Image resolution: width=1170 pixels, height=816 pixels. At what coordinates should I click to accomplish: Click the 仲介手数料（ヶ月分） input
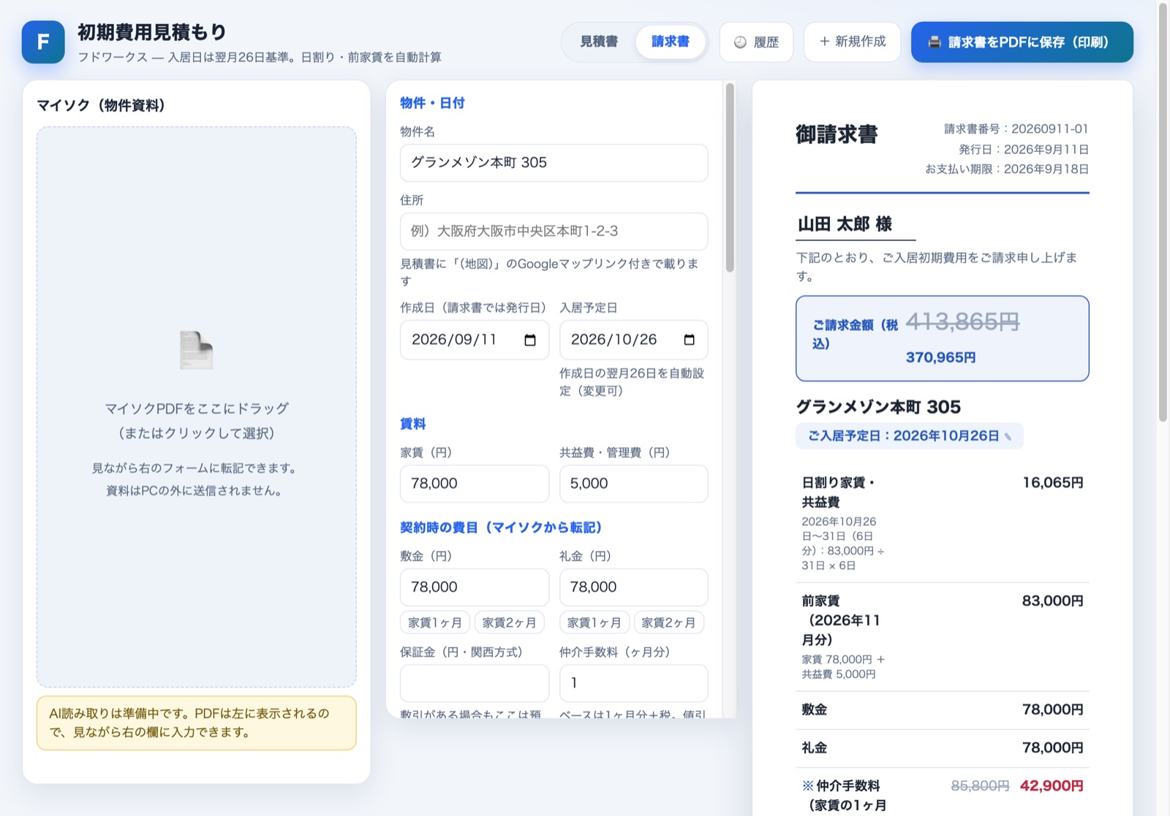[x=633, y=683]
